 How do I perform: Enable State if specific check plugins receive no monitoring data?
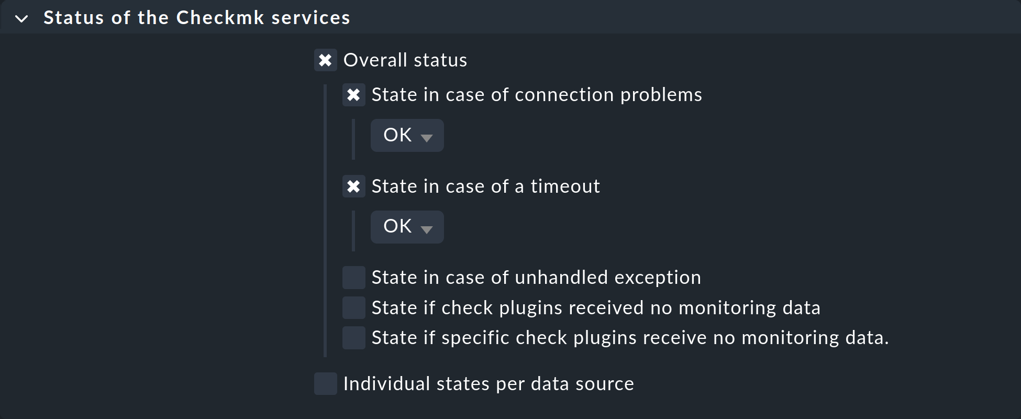(x=353, y=338)
